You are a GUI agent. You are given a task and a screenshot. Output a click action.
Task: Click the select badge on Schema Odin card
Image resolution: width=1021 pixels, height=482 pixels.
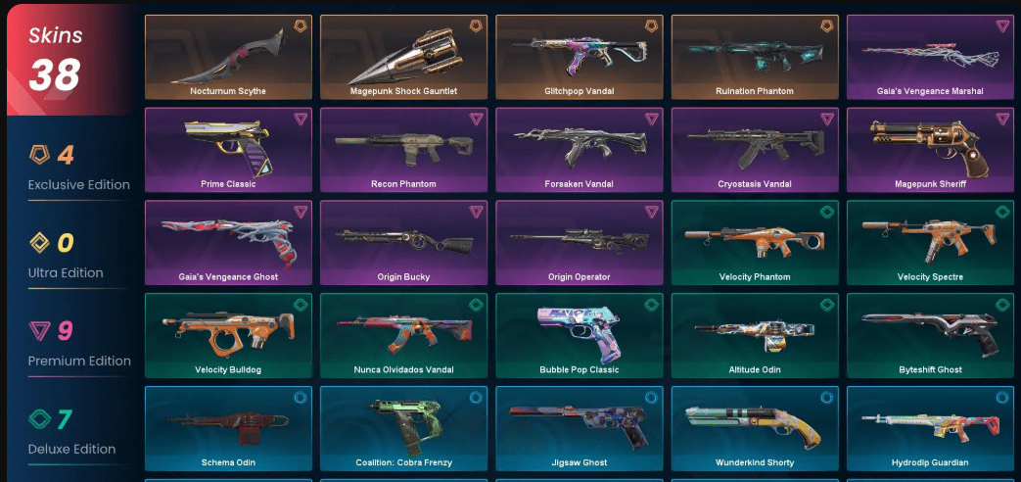[301, 398]
